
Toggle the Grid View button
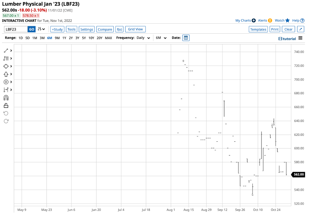click(x=135, y=29)
